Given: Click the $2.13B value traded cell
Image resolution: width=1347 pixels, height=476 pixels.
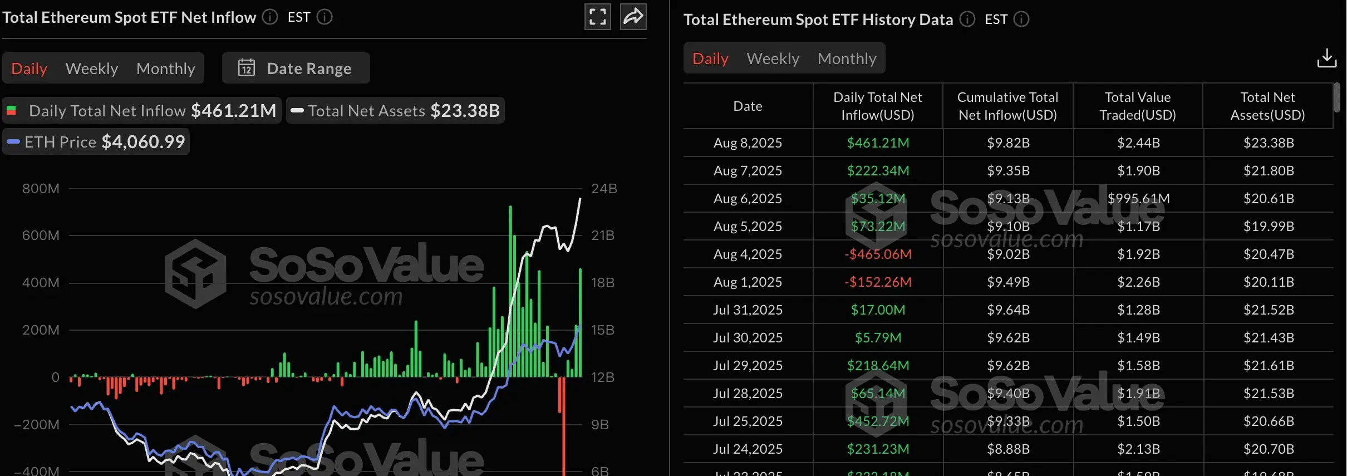Looking at the screenshot, I should point(1139,449).
